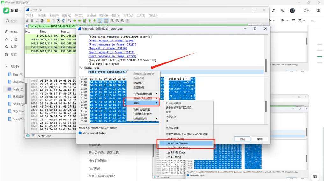Click the close capture file icon
This screenshot has height=181, width=324.
tap(59, 21)
